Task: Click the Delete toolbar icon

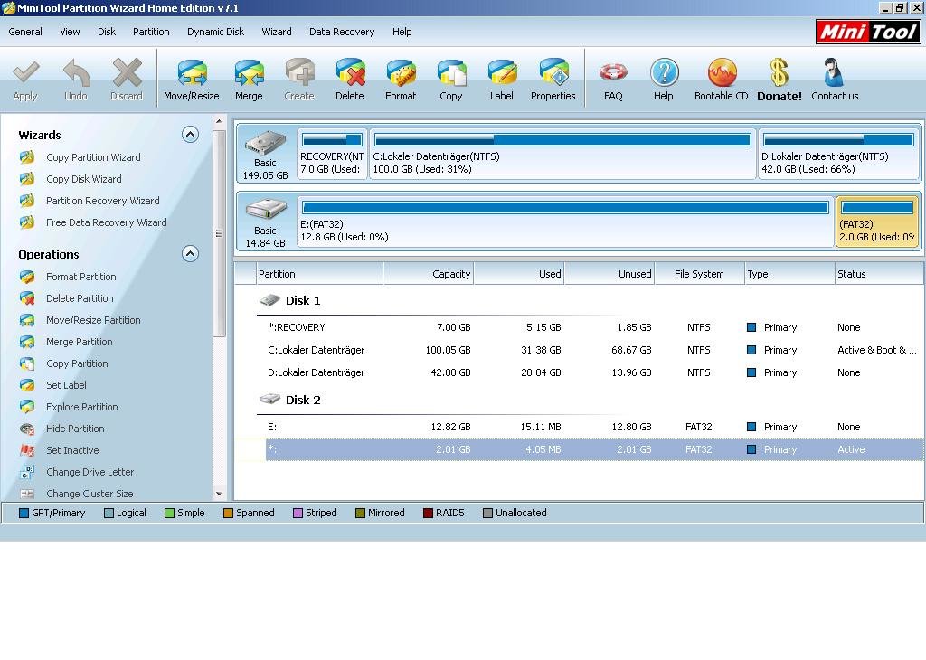Action: (350, 72)
